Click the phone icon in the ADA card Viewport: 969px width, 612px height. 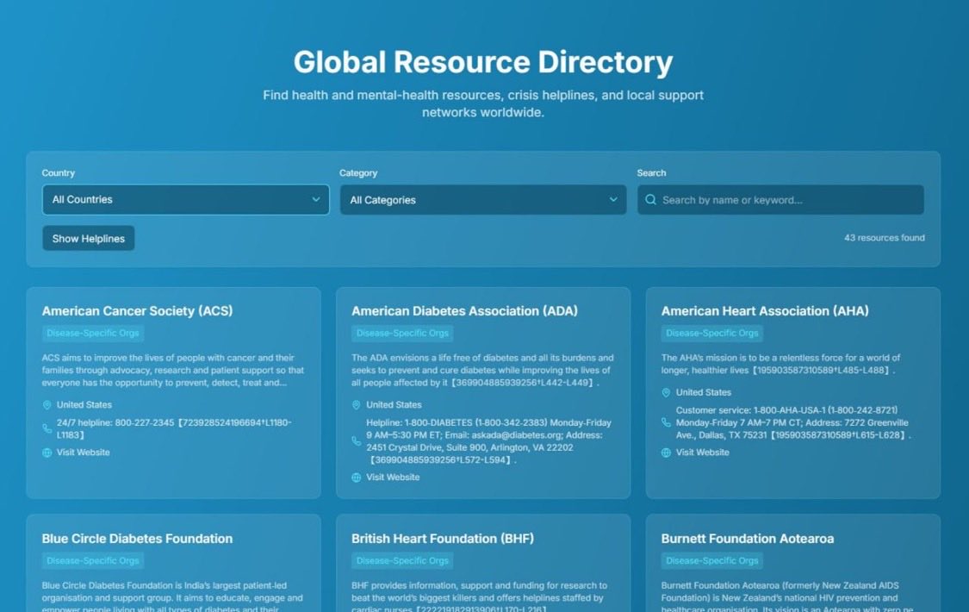coord(357,440)
